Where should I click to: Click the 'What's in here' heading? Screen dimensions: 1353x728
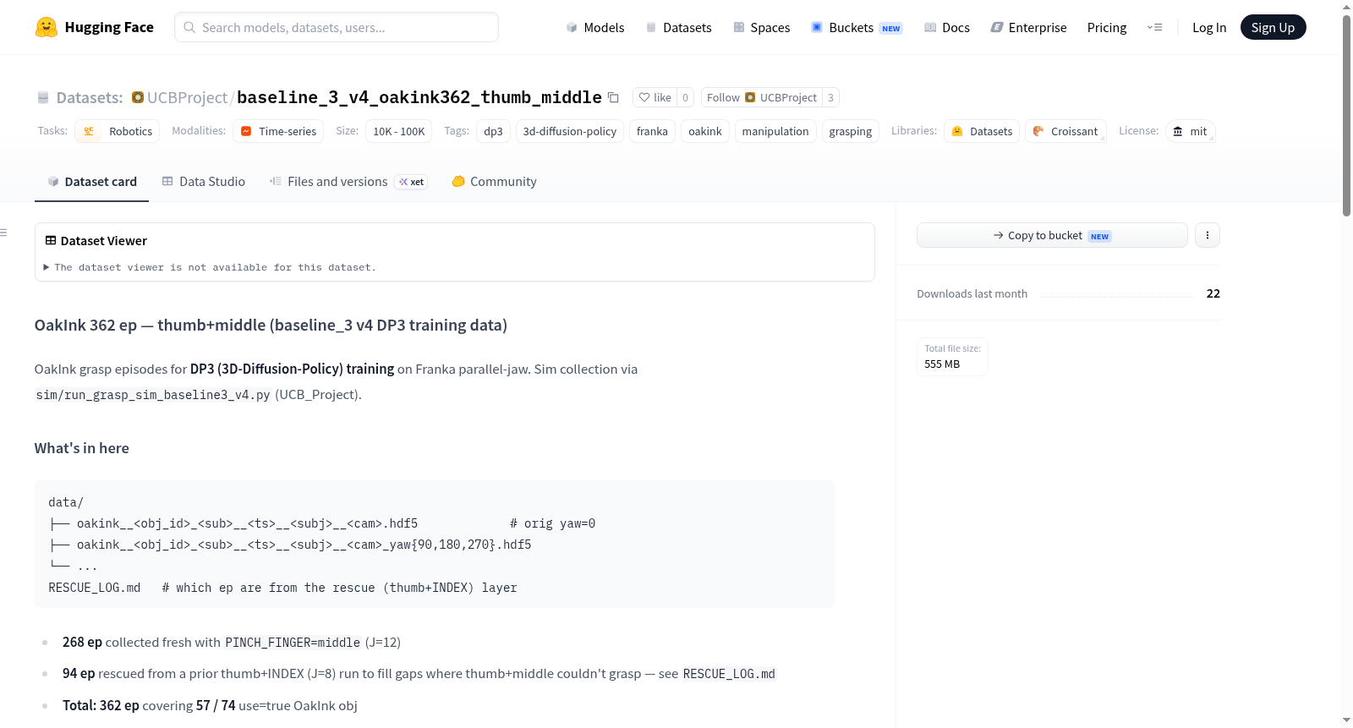click(x=82, y=448)
